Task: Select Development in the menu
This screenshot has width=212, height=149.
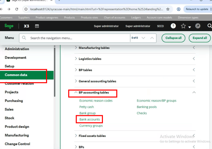Action: point(16,58)
